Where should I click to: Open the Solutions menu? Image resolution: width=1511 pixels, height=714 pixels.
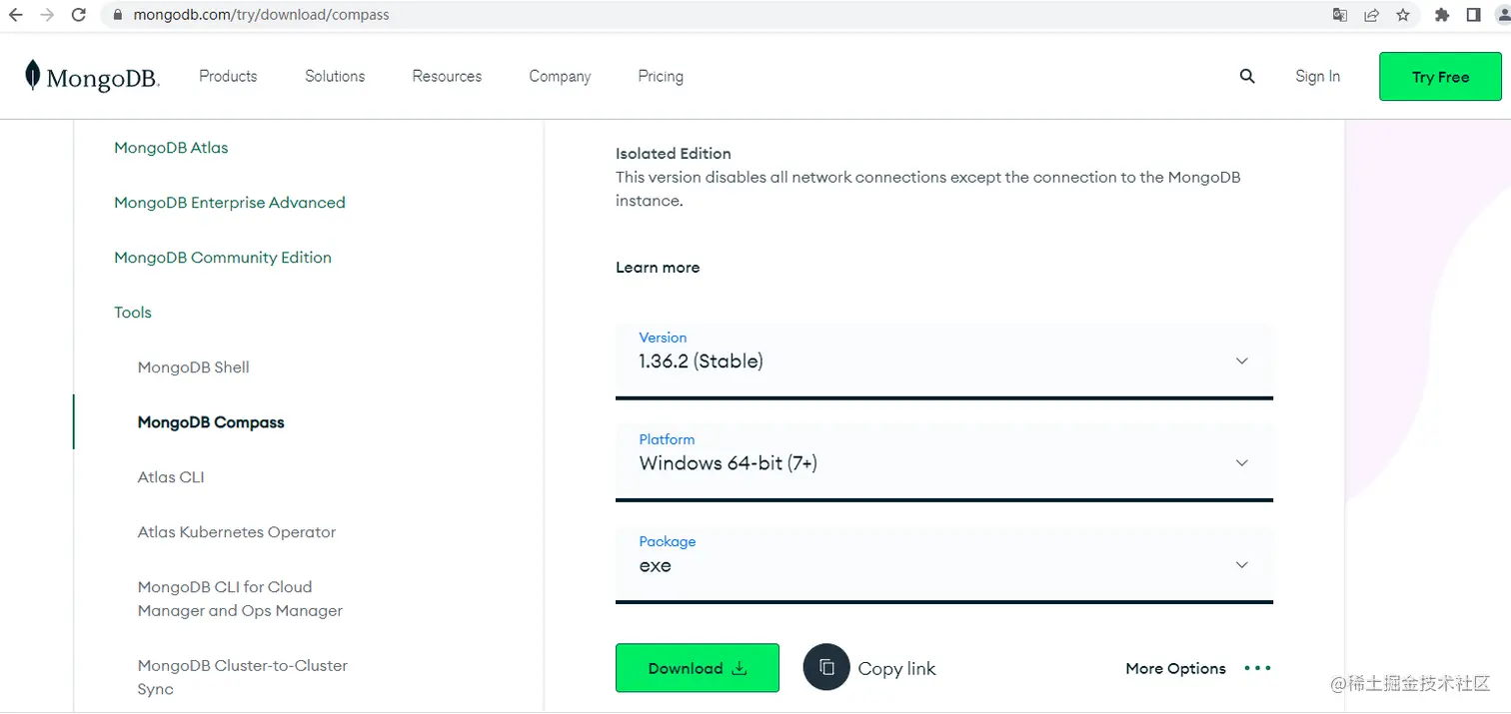[x=335, y=76]
